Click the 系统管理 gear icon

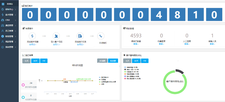[x=3, y=47]
